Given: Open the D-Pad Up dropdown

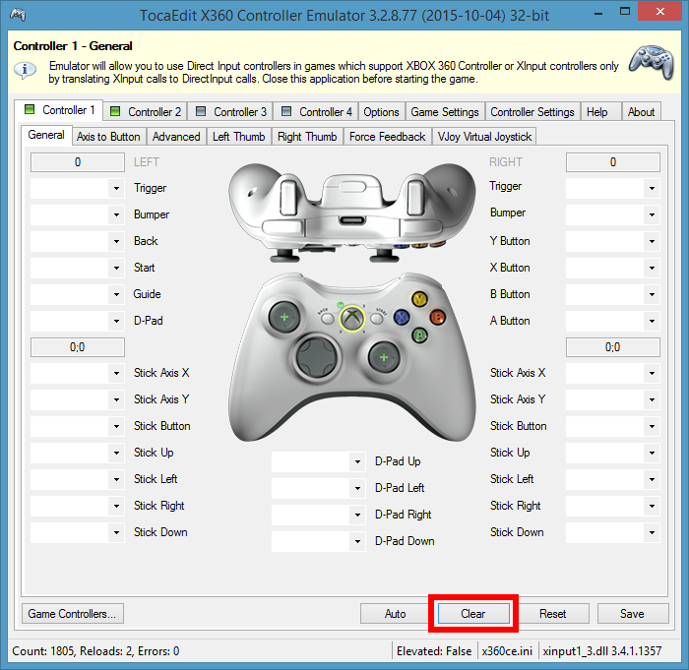Looking at the screenshot, I should tap(357, 461).
